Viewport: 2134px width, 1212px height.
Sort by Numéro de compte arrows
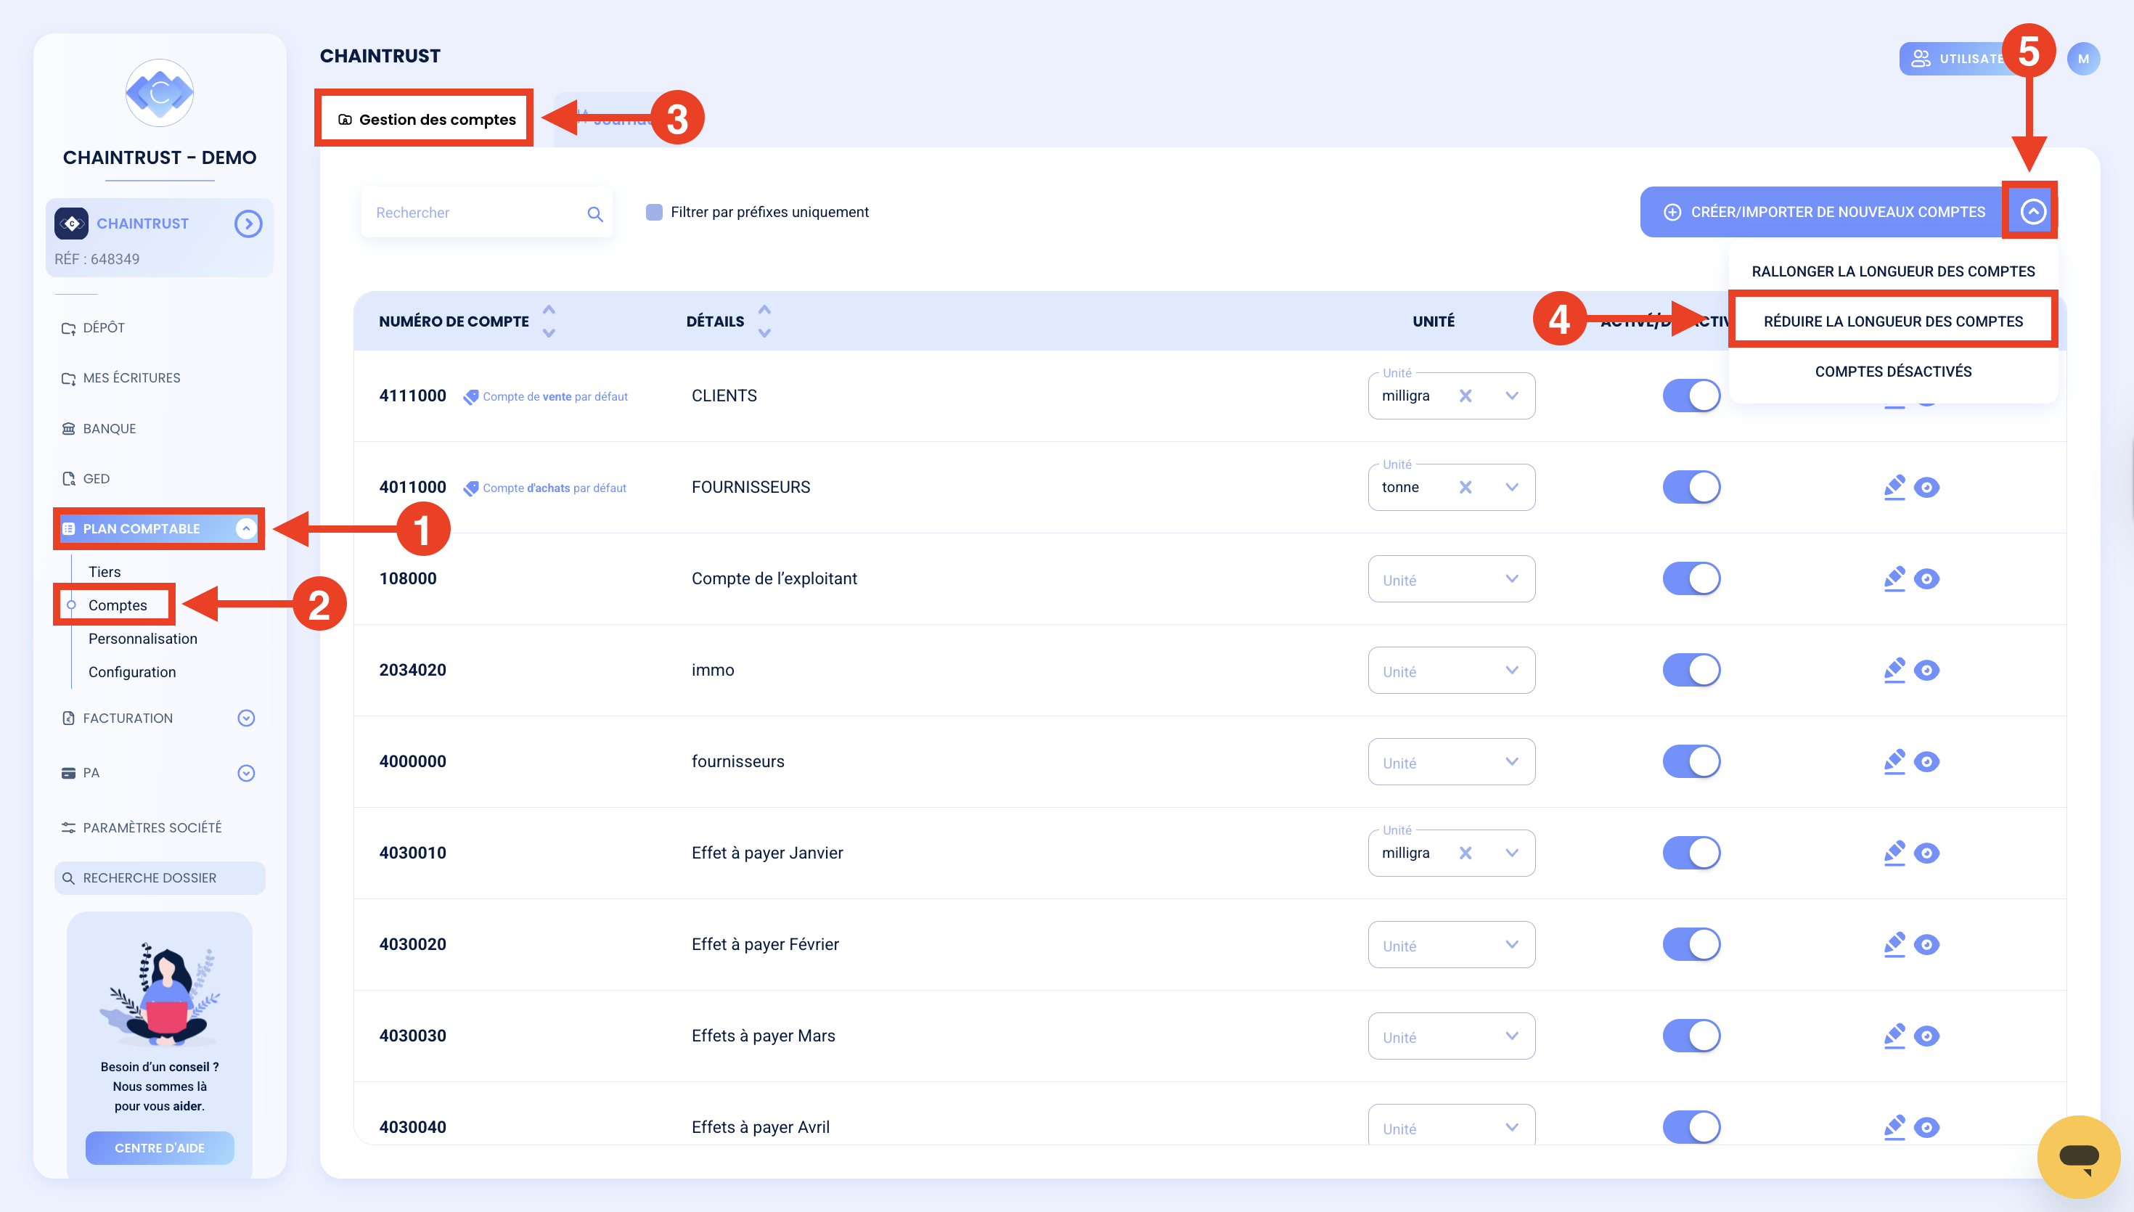point(549,322)
